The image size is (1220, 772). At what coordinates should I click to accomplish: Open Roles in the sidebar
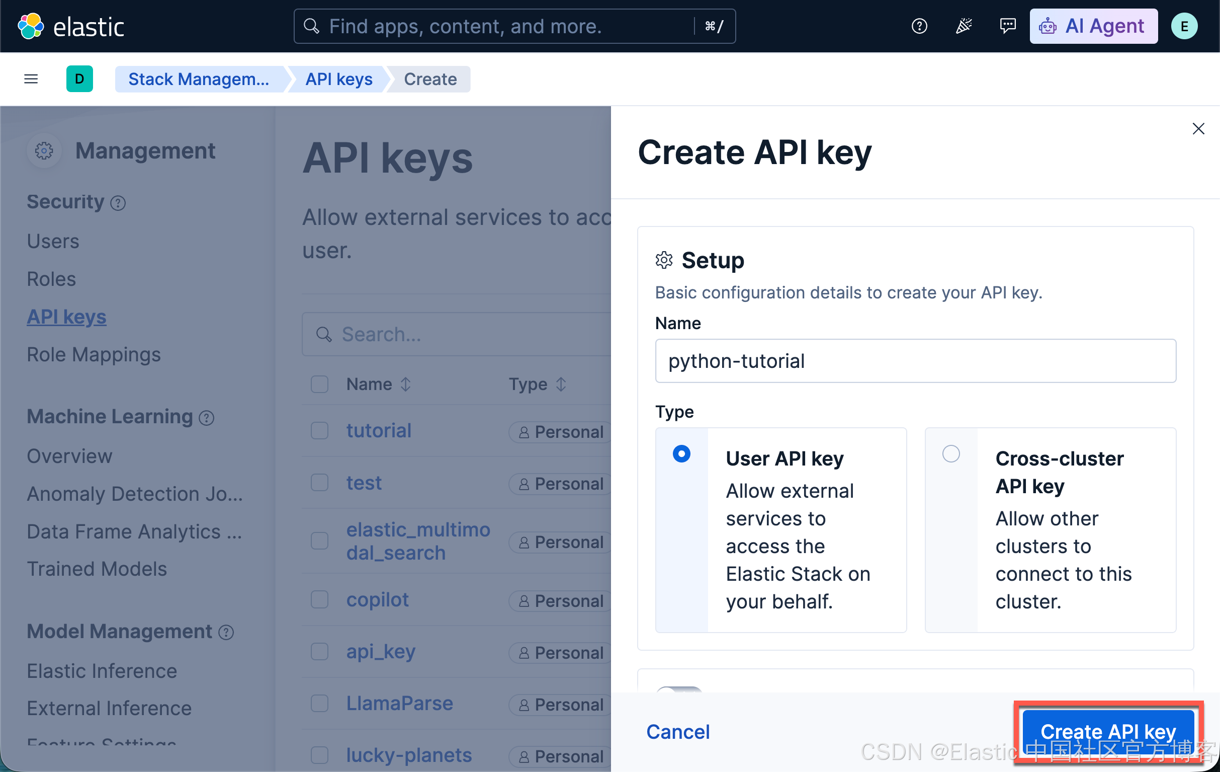point(51,279)
